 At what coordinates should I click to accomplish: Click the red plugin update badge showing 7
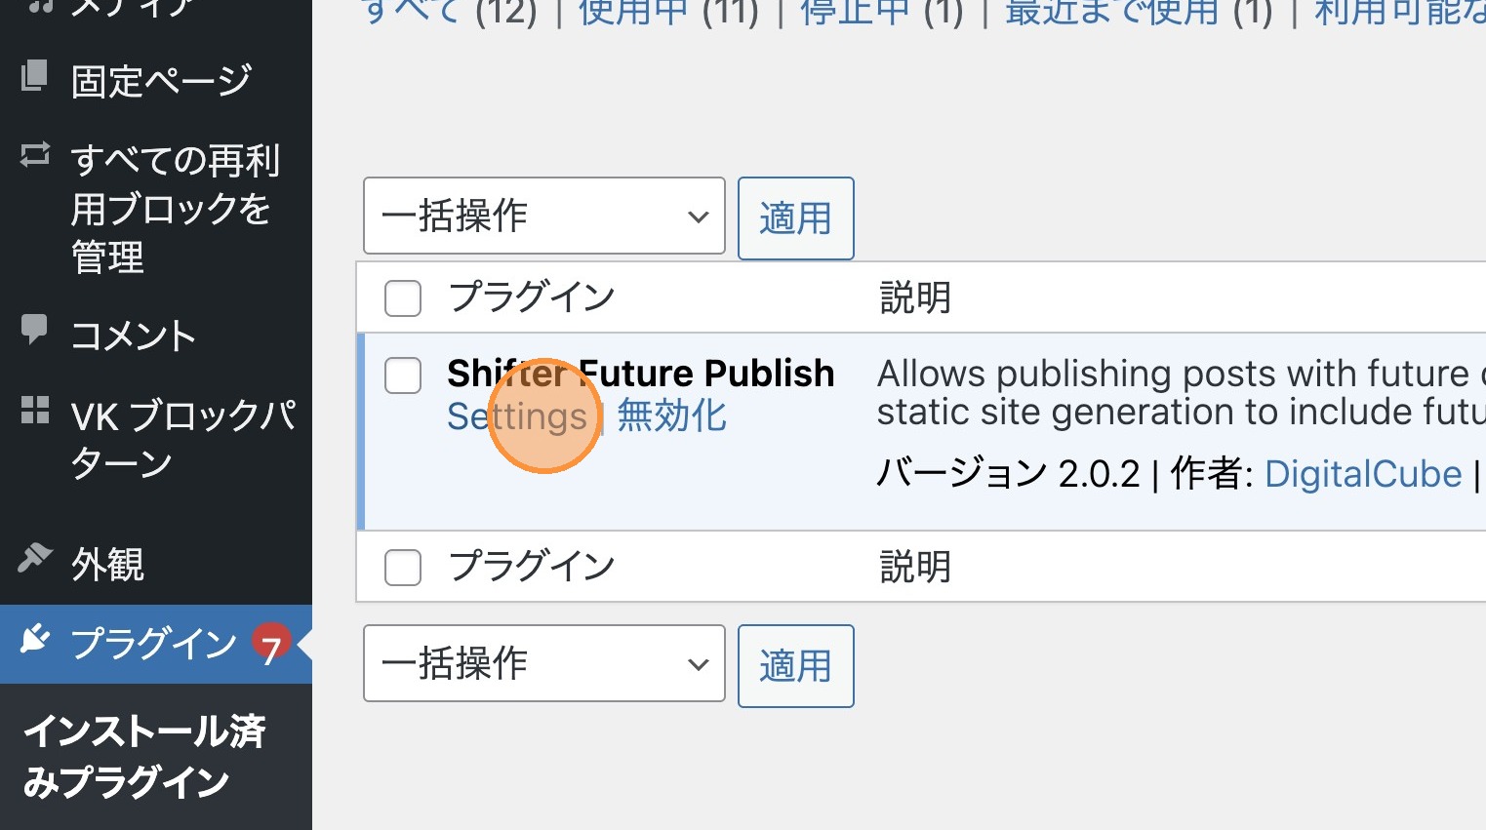point(270,644)
